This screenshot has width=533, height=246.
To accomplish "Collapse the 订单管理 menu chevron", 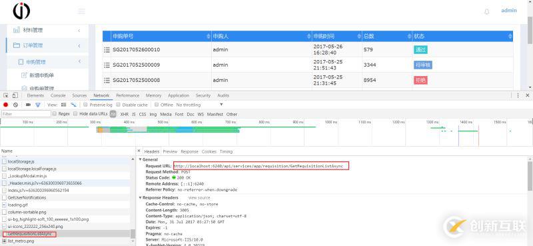I will click(79, 45).
